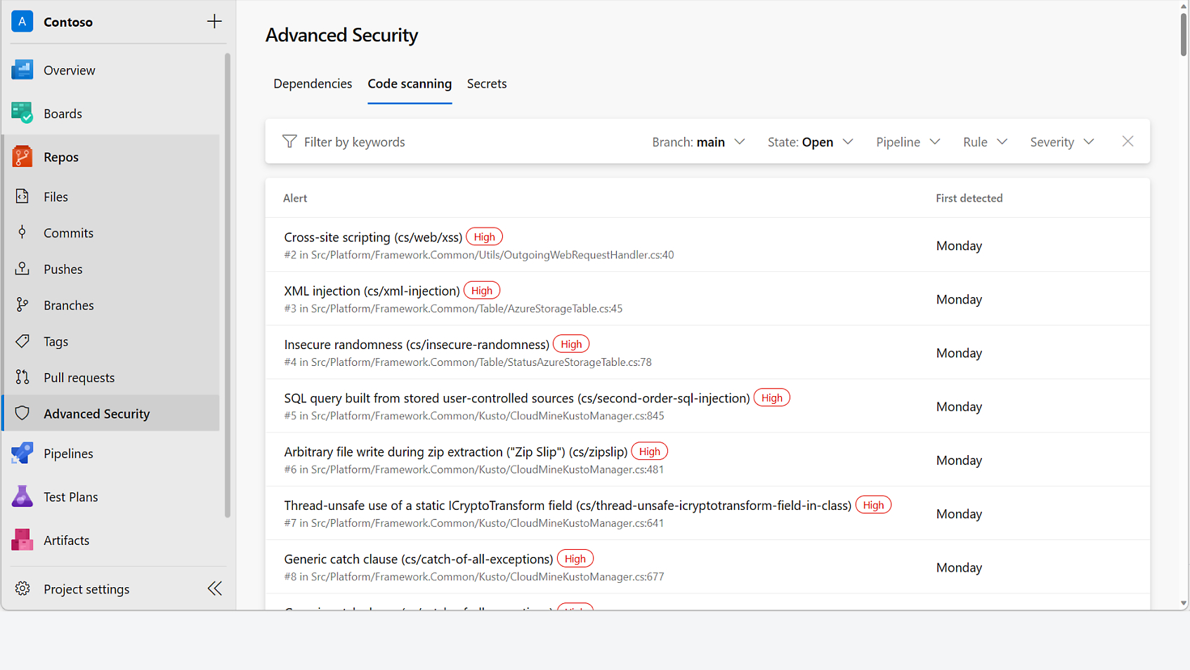This screenshot has height=670, width=1190.
Task: Clear all filters with the X button
Action: [1127, 141]
